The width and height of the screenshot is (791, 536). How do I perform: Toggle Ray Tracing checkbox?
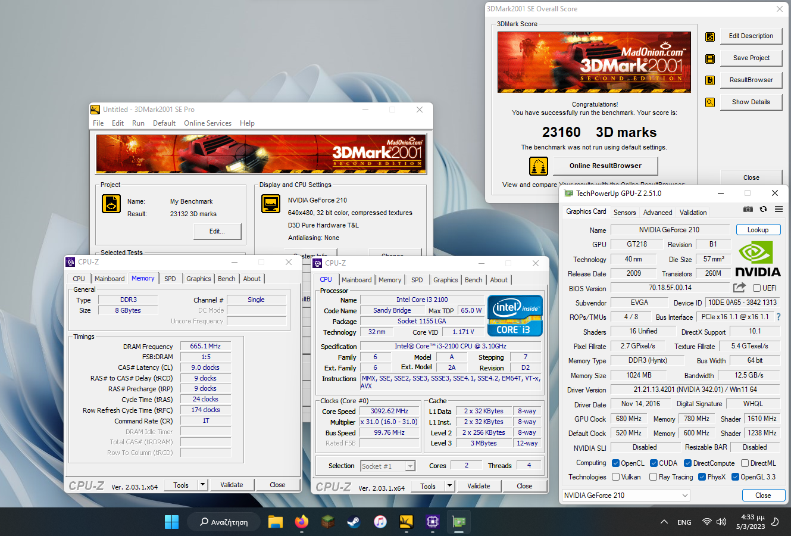click(653, 476)
